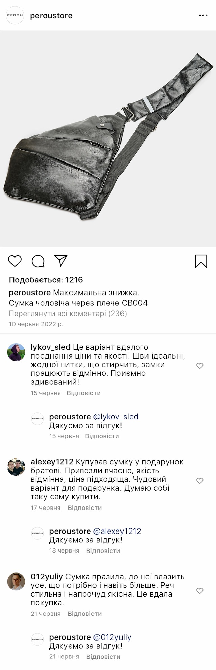This screenshot has width=216, height=670.
Task: Expand all 236 comments via 'Переглянути всі коментарі'
Action: pos(68,314)
